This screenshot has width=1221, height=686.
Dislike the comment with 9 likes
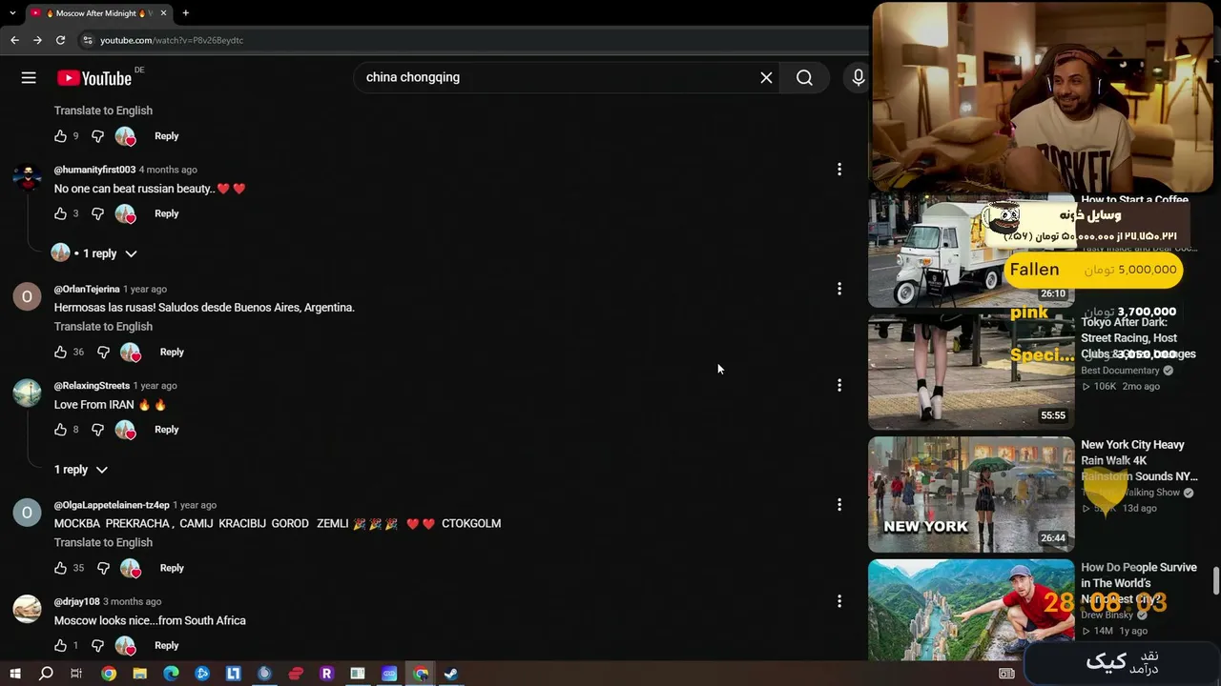[97, 136]
